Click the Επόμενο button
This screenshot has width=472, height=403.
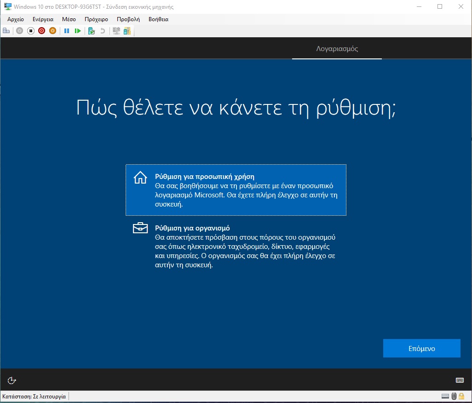(x=422, y=348)
